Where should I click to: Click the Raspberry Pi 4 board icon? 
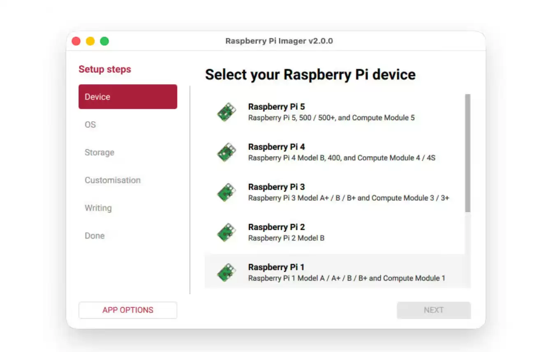227,152
